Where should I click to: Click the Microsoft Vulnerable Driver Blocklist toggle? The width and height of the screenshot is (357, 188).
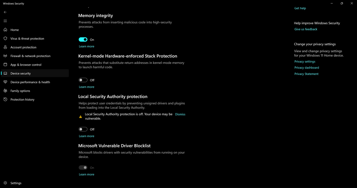[x=83, y=168]
